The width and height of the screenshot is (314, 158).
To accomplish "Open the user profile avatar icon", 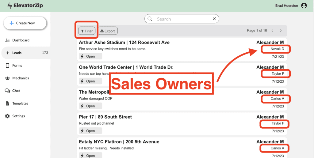I will click(304, 6).
